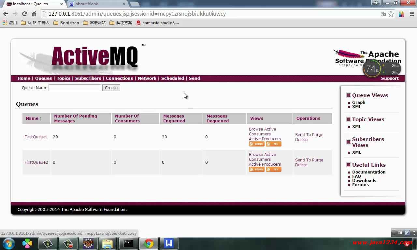This screenshot has height=250, width=417.
Task: Purge FirstQueue1 messages
Action: 317,134
